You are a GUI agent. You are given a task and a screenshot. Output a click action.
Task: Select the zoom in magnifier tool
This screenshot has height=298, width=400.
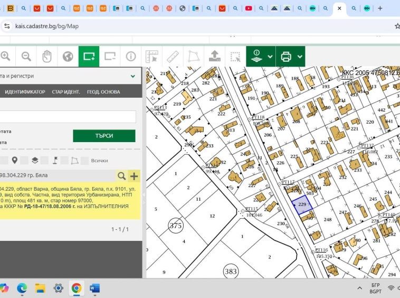(x=5, y=57)
